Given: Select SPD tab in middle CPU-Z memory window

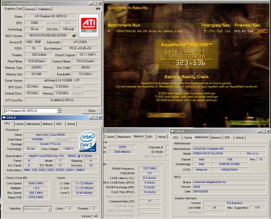Looking at the screenshot, I should click(x=150, y=137).
